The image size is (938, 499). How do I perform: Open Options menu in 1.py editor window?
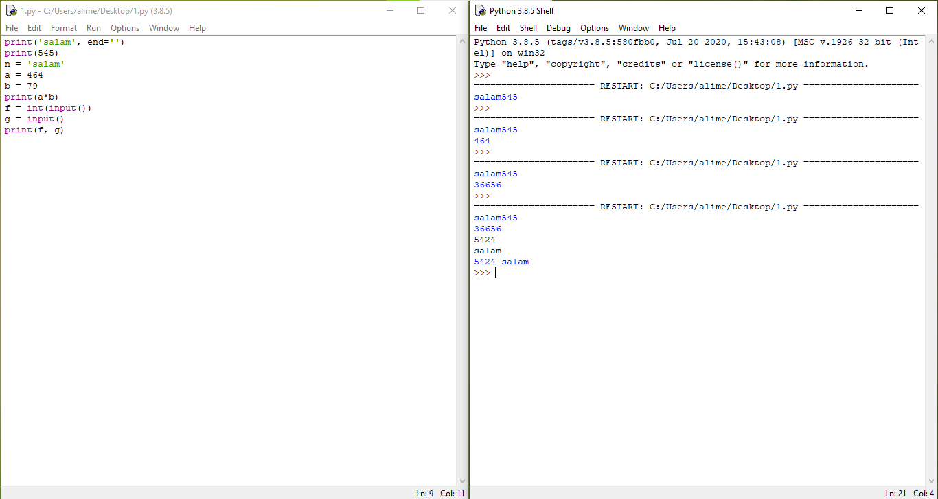(x=125, y=28)
